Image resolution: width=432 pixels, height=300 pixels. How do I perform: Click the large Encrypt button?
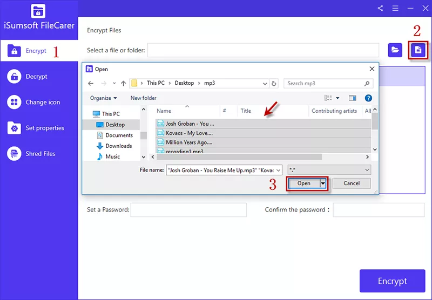click(x=392, y=281)
